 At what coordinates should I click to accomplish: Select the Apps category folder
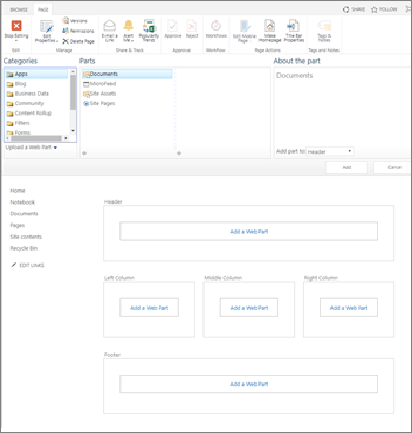(36, 74)
